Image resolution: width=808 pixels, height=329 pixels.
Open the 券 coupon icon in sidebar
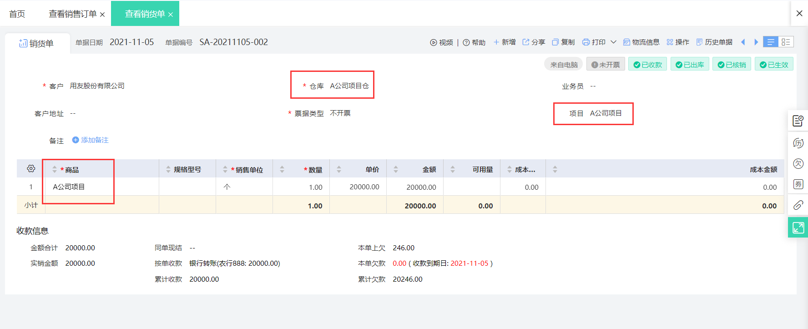click(798, 184)
